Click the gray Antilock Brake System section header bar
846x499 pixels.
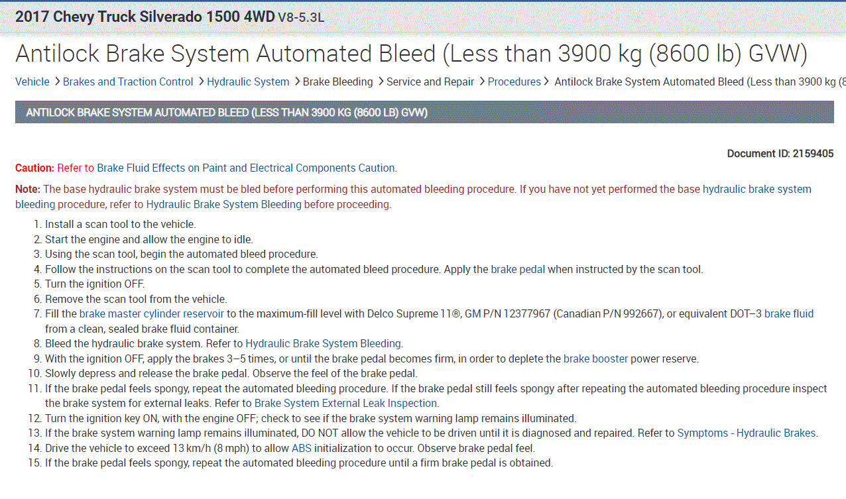pyautogui.click(x=424, y=113)
